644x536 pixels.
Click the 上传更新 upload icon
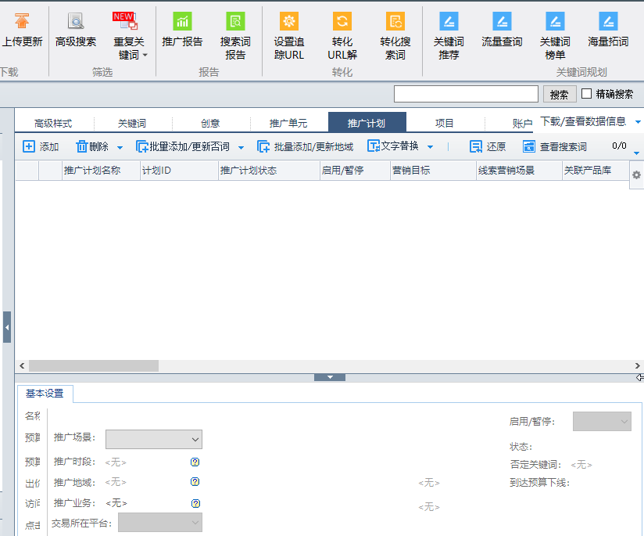click(22, 22)
